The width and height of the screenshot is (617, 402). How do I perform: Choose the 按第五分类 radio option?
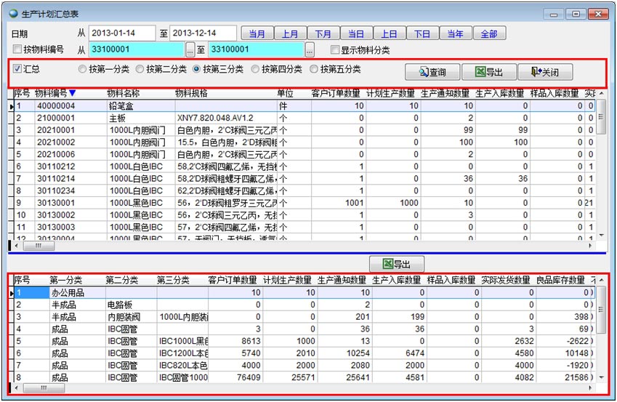314,70
